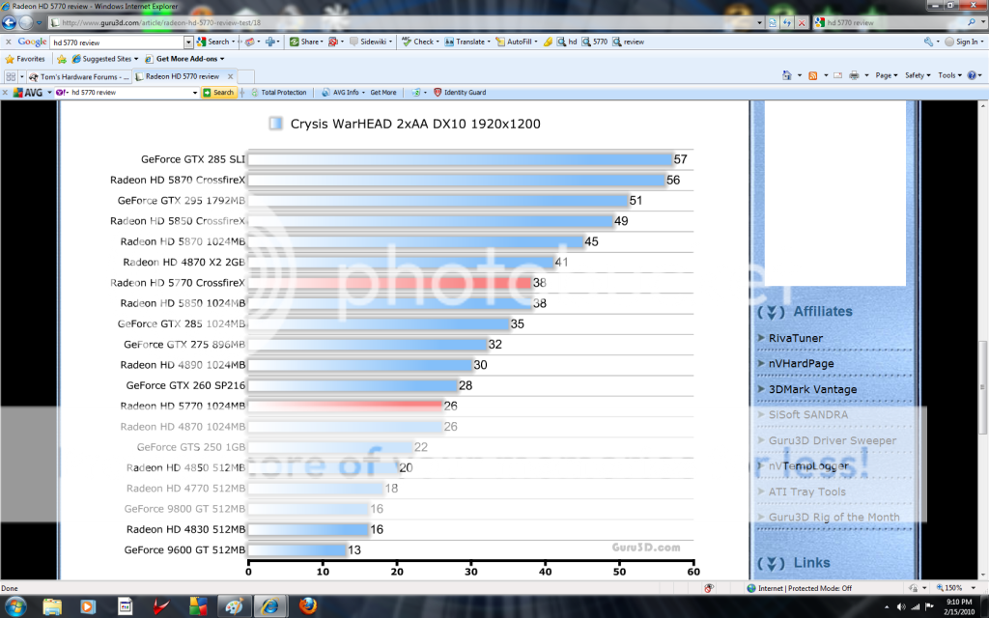Open the Page menu
The image size is (989, 618).
[x=887, y=75]
